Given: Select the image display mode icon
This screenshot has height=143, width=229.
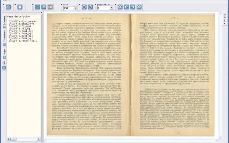Looking at the screenshot, I should tap(44, 7).
